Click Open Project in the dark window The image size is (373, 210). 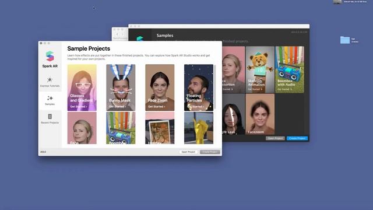[275, 138]
